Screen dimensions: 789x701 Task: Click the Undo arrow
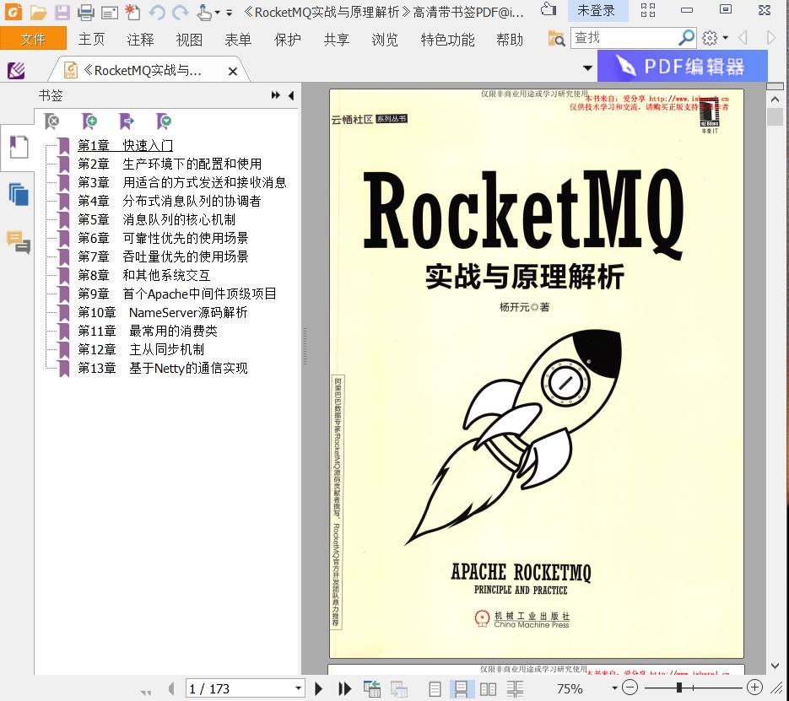156,12
